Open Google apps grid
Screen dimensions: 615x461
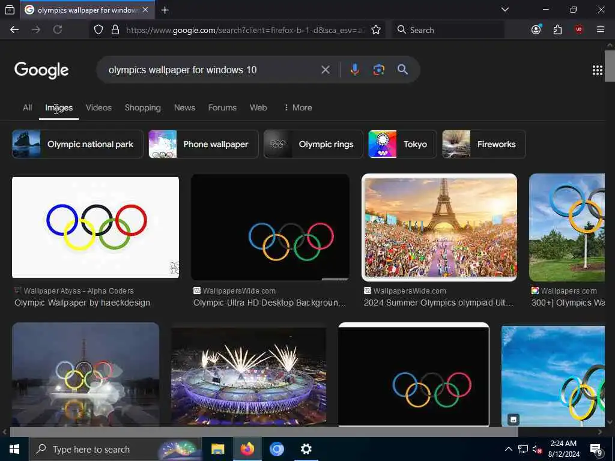[x=598, y=70]
